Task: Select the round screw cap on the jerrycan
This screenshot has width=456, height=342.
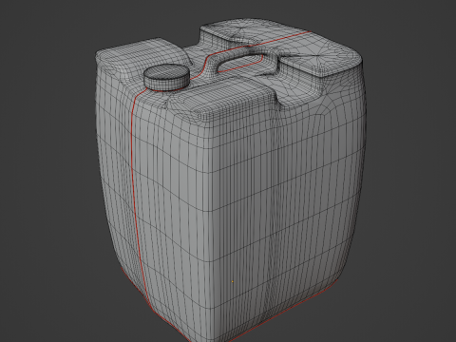Action: click(166, 77)
